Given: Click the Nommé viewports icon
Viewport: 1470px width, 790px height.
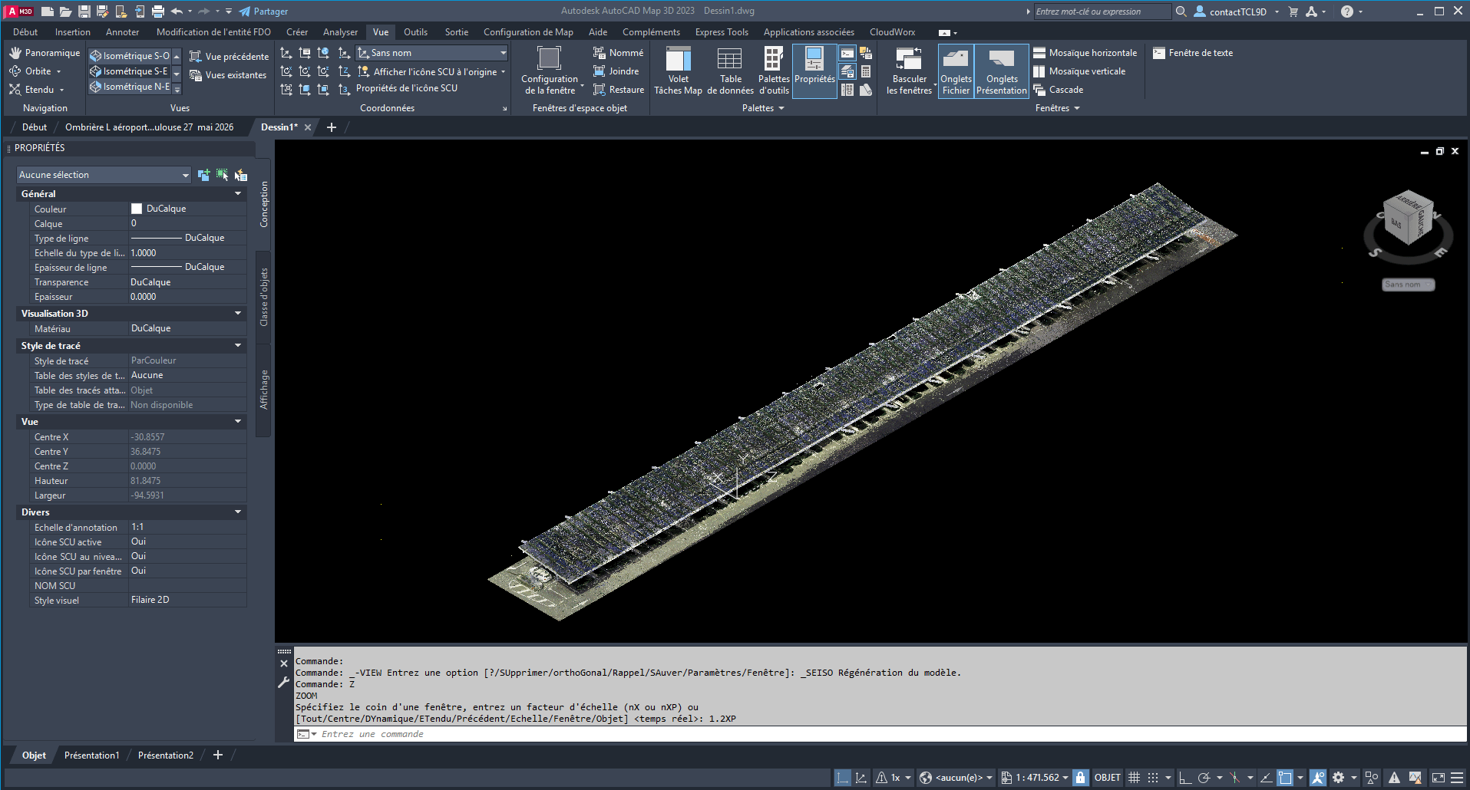Looking at the screenshot, I should coord(600,53).
